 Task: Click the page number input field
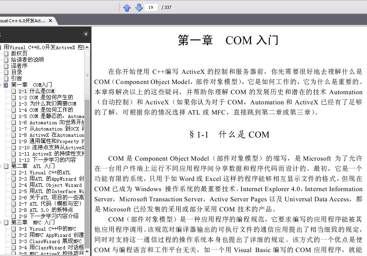point(151,7)
